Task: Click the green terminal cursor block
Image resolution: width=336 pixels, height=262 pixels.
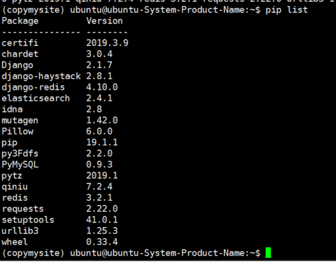Action: pyautogui.click(x=268, y=253)
